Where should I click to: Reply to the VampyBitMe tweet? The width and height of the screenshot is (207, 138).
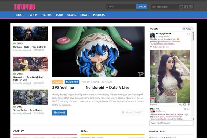(180, 105)
